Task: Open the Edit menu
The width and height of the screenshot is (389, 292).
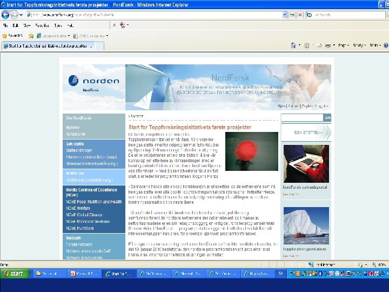Action: (16, 25)
